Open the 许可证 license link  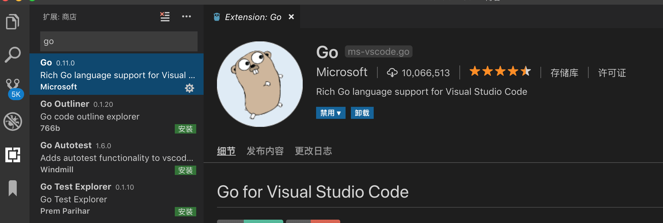pyautogui.click(x=612, y=73)
